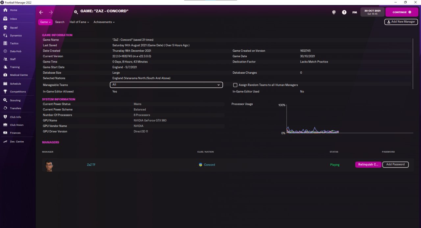Open the Schedule calendar icon
The height and width of the screenshot is (228, 421).
point(5,84)
